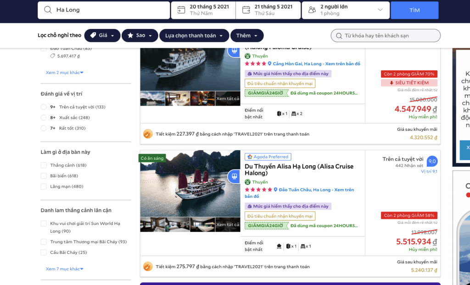Viewport: 470px width, 285px height.
Task: Open first small thumbnail under Alisa photo
Action: (x=152, y=224)
